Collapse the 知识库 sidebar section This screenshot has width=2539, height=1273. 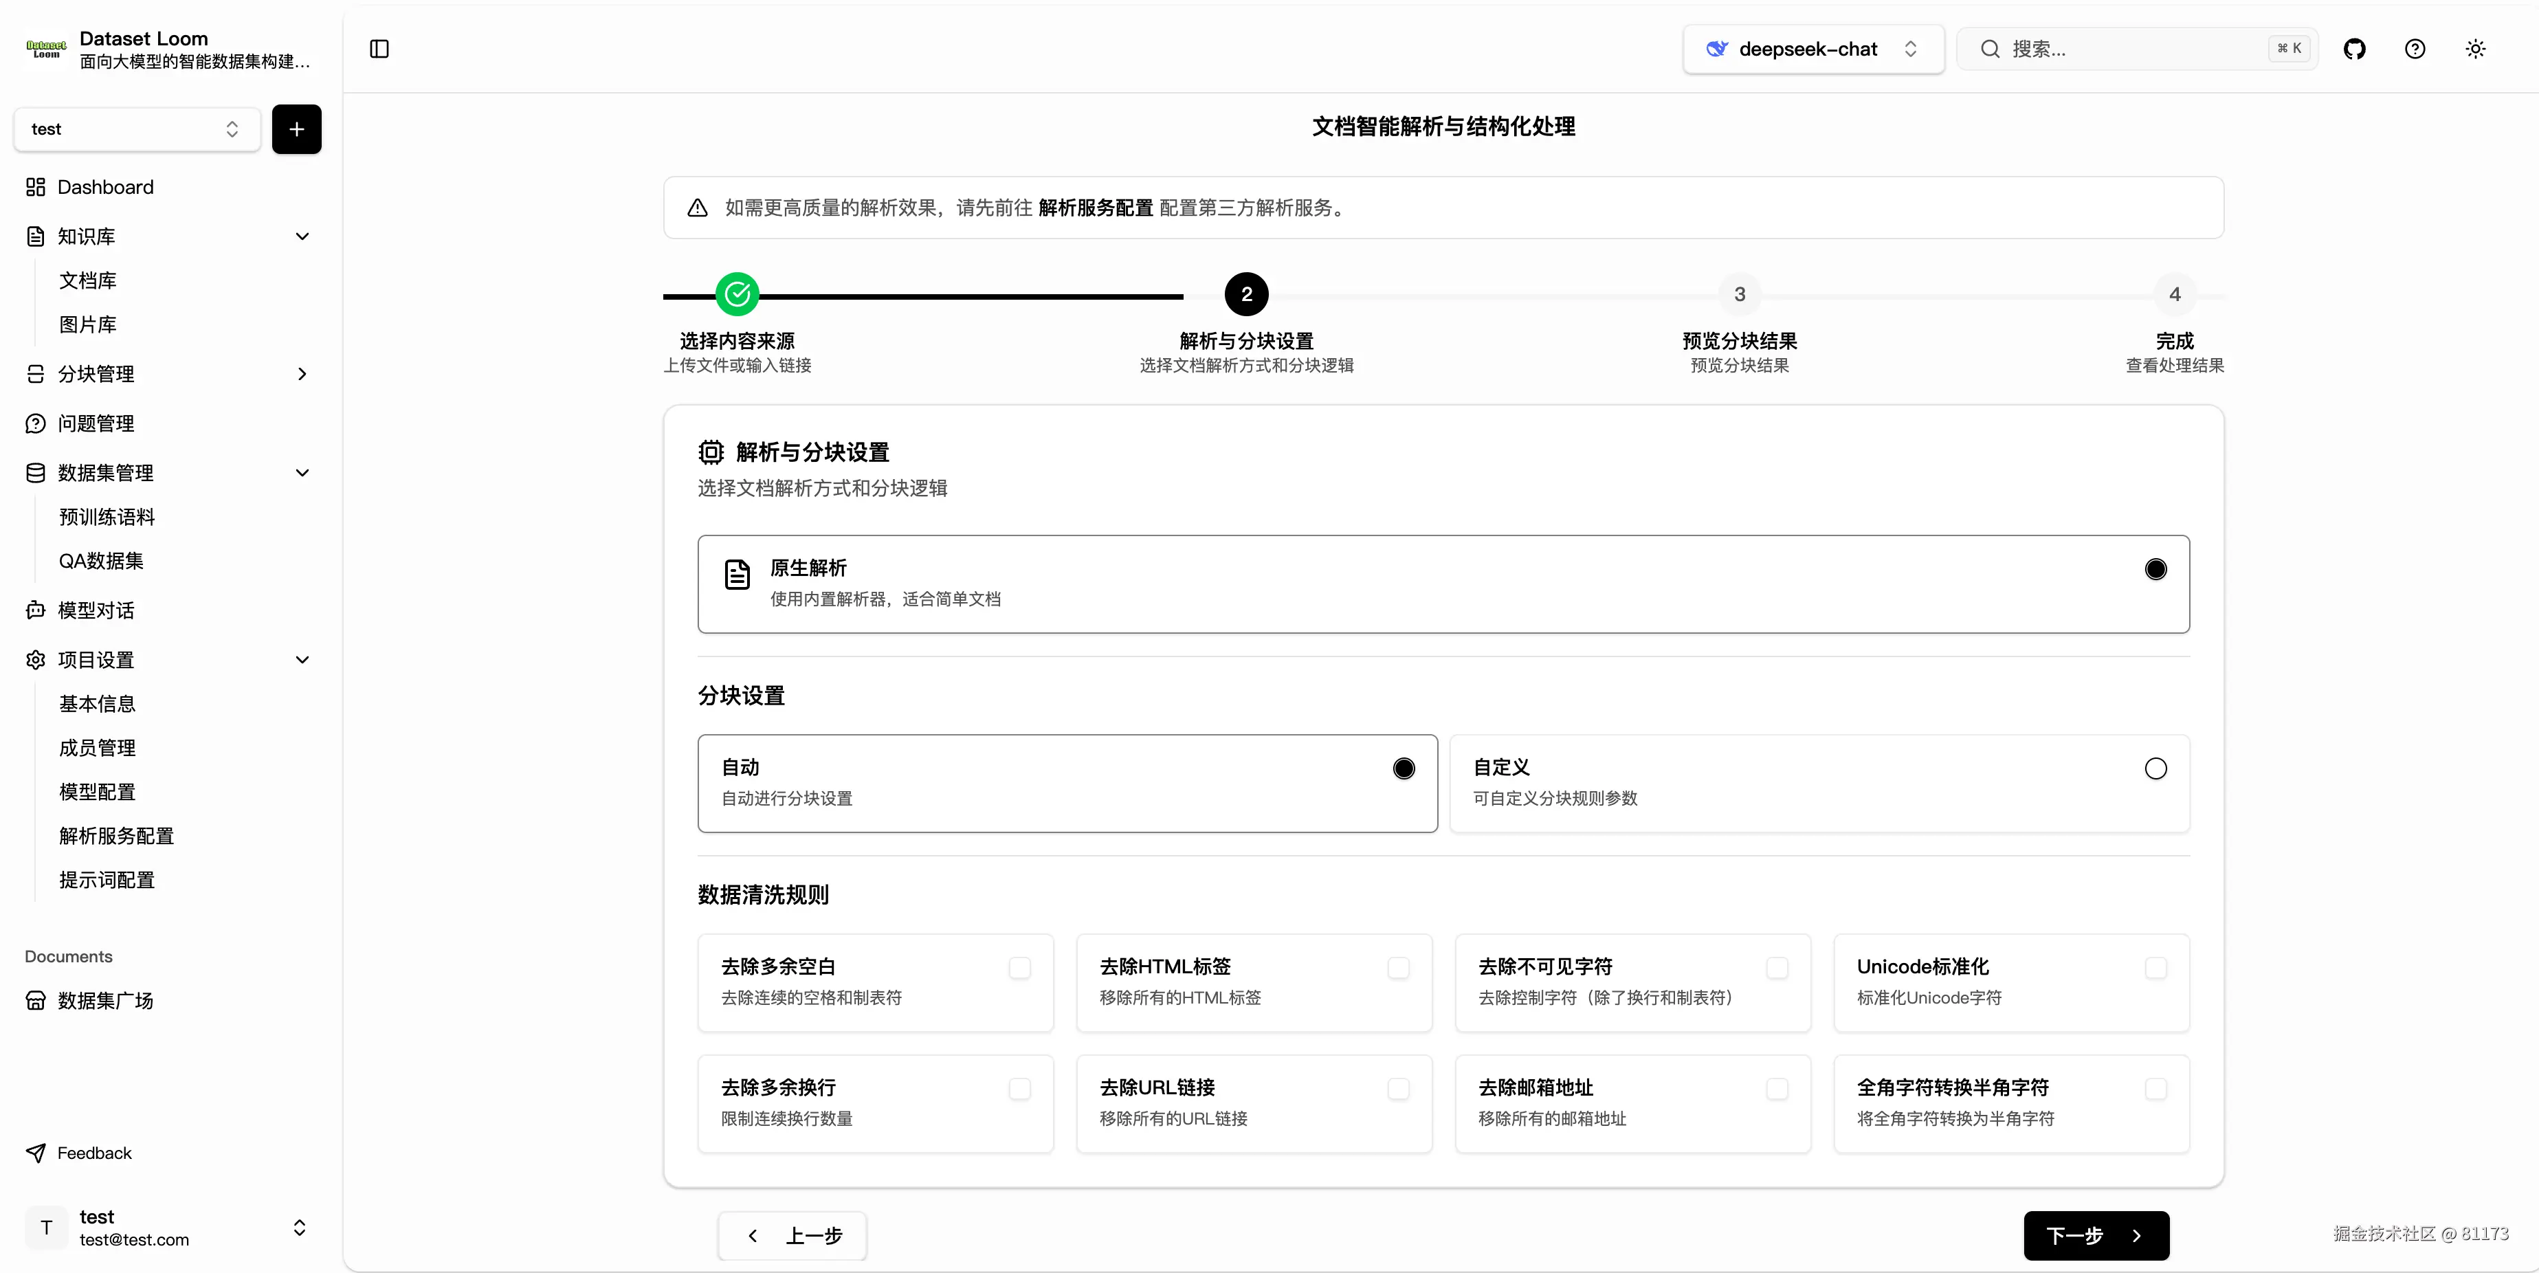302,236
